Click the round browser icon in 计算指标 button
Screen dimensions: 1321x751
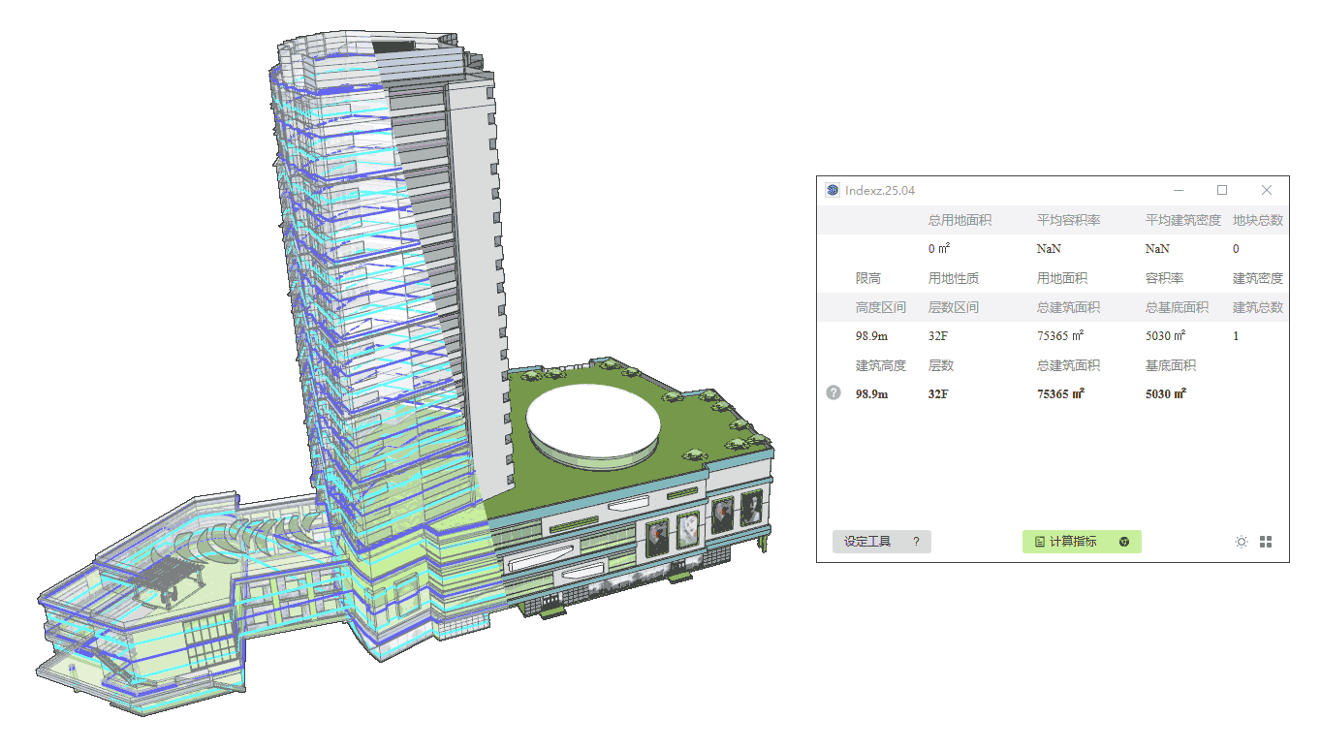[x=1124, y=542]
